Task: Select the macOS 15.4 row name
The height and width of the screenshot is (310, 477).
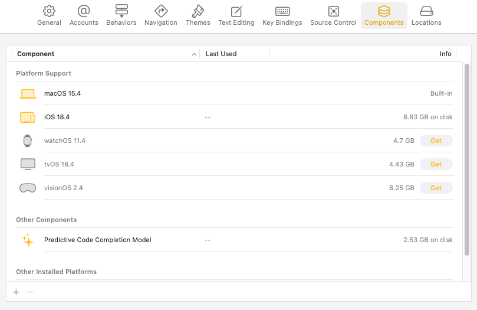Action: click(x=62, y=93)
